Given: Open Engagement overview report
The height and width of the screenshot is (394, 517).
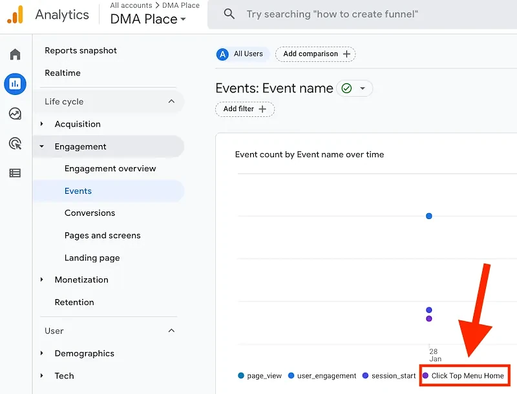Looking at the screenshot, I should pos(110,169).
